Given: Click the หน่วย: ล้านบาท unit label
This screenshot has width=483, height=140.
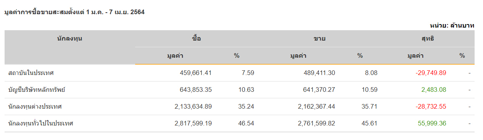Looking at the screenshot, I should click(452, 26).
